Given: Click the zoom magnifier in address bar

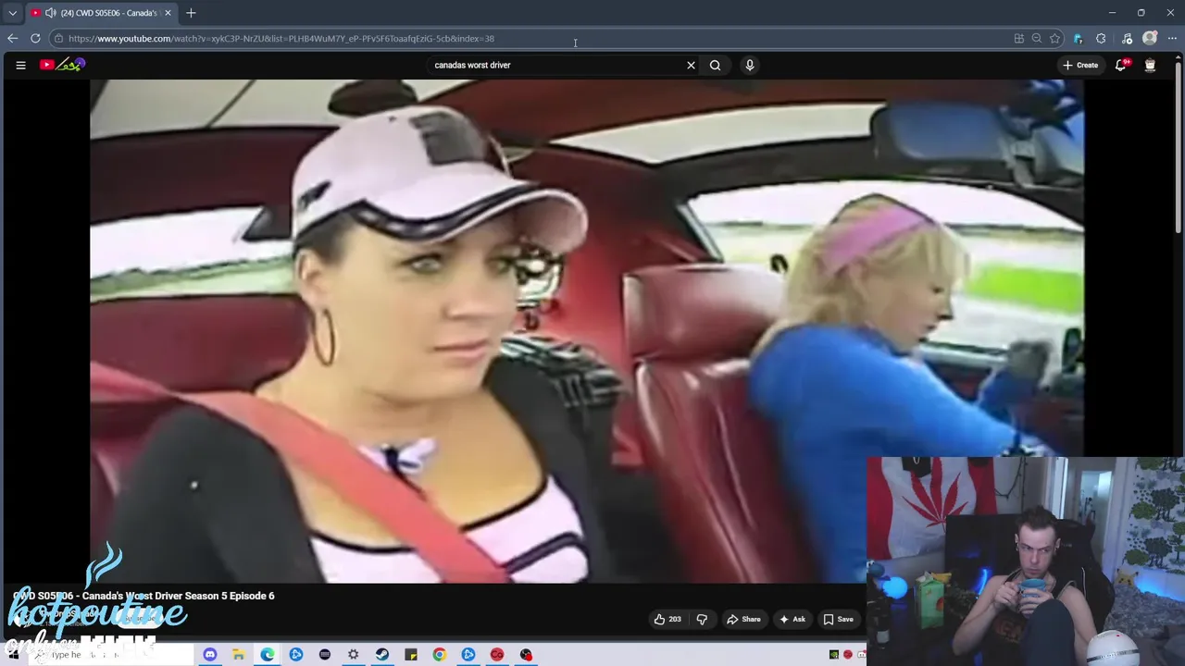Looking at the screenshot, I should pos(1037,38).
